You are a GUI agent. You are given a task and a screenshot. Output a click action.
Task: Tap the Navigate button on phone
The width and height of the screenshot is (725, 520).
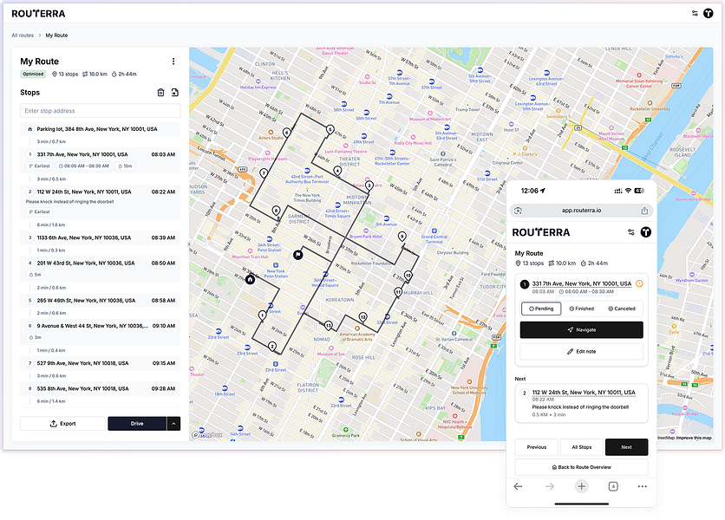582,329
